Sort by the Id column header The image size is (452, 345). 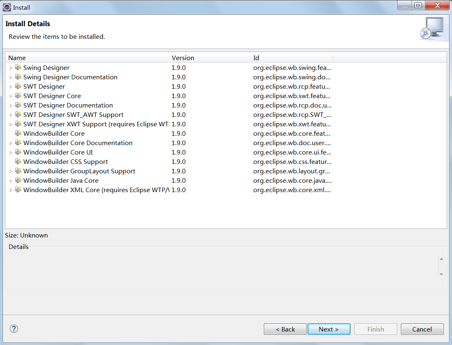click(292, 58)
